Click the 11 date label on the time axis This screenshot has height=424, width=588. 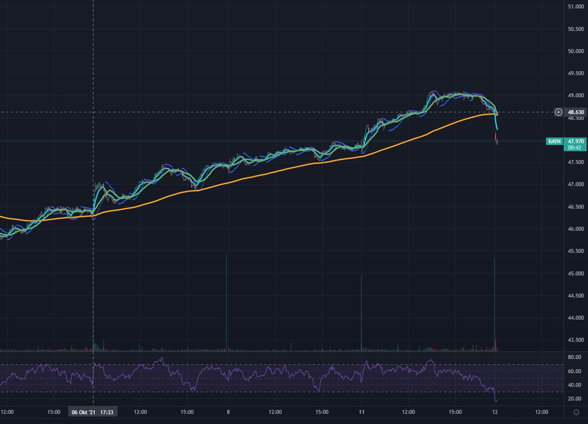click(361, 412)
